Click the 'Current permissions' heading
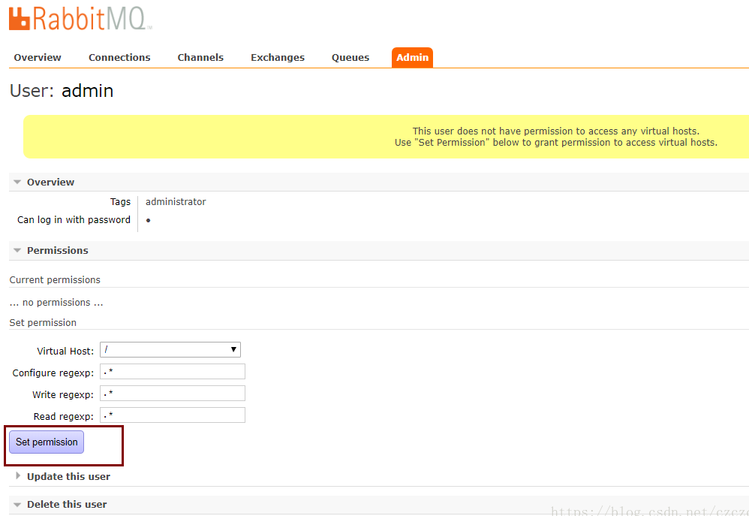 tap(55, 279)
